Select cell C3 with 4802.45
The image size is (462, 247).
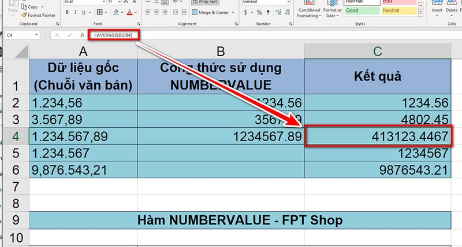(378, 119)
